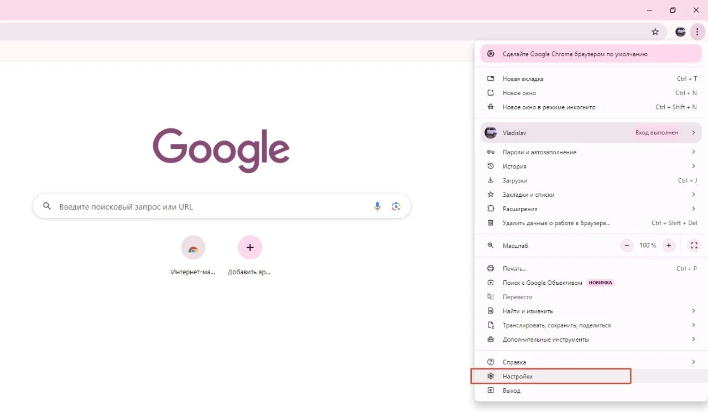
Task: Open Google Lens image search icon
Action: (396, 206)
